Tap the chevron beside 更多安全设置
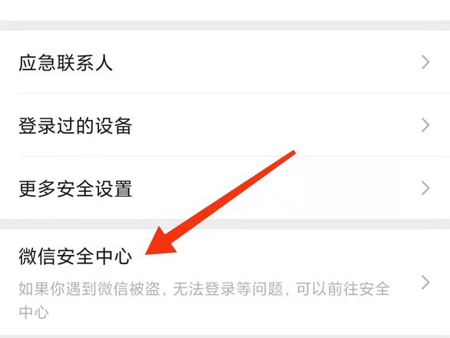Viewport: 450px width, 338px height. coord(425,188)
